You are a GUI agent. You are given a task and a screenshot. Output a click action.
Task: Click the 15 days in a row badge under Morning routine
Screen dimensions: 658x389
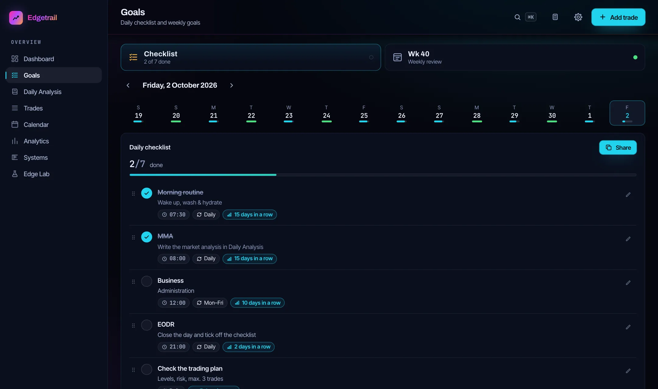[x=249, y=215]
